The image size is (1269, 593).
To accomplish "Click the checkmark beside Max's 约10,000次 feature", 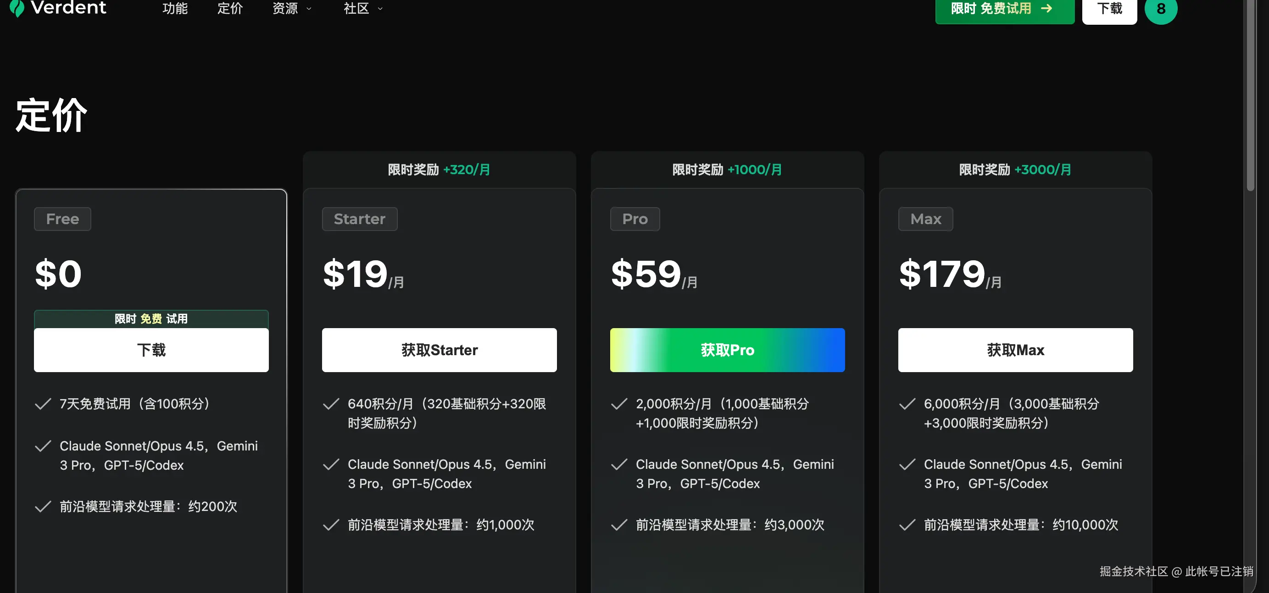I will 907,525.
